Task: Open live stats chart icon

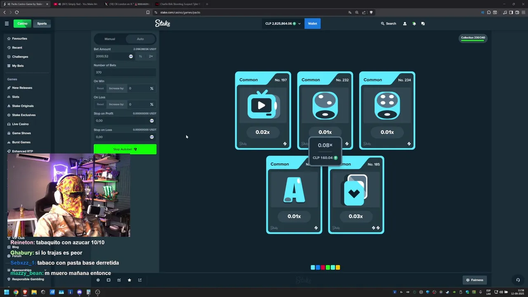Action: [119, 280]
